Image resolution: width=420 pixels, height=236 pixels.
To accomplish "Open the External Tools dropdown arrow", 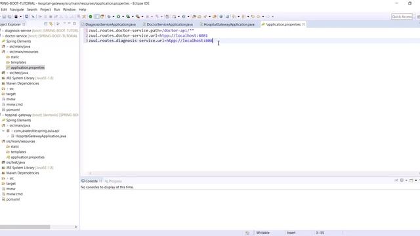I will pos(142,16).
